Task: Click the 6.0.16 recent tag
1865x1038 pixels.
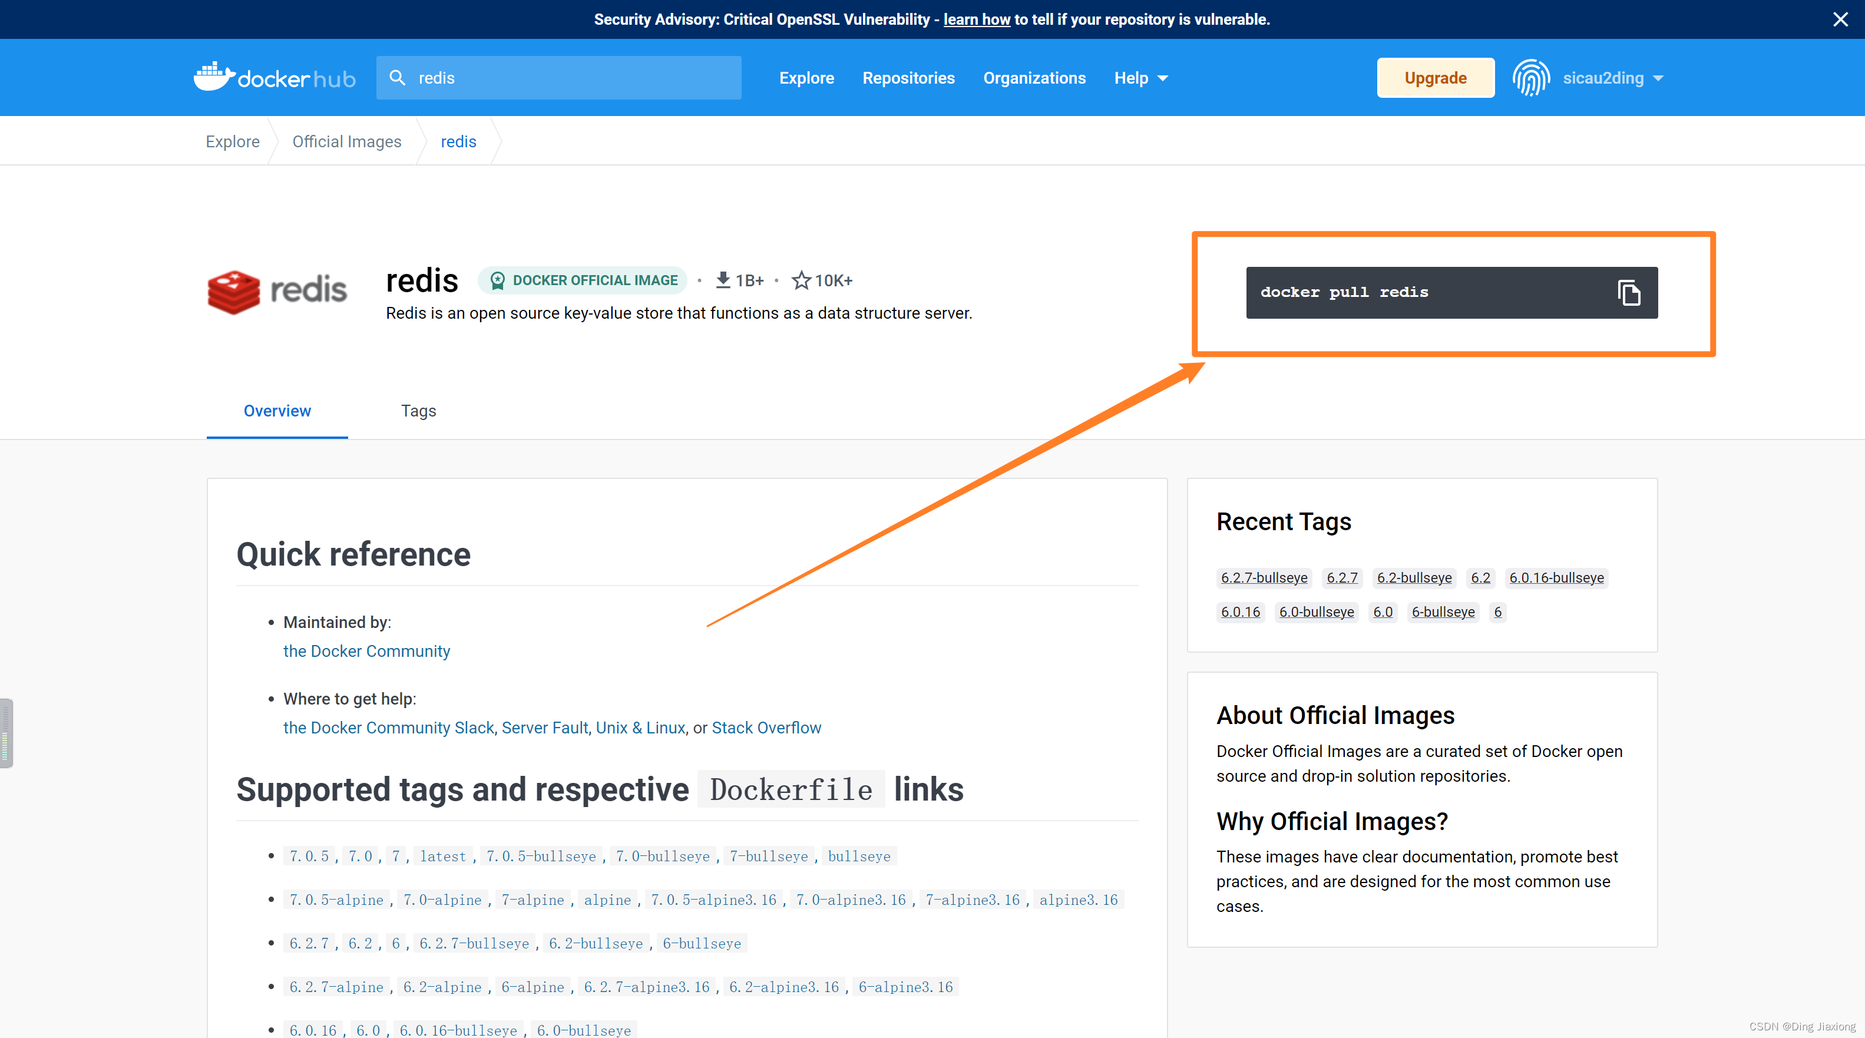Action: point(1240,611)
